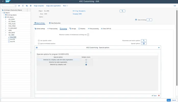Click the Archiving or Destruction Objects header icon

tap(3, 10)
